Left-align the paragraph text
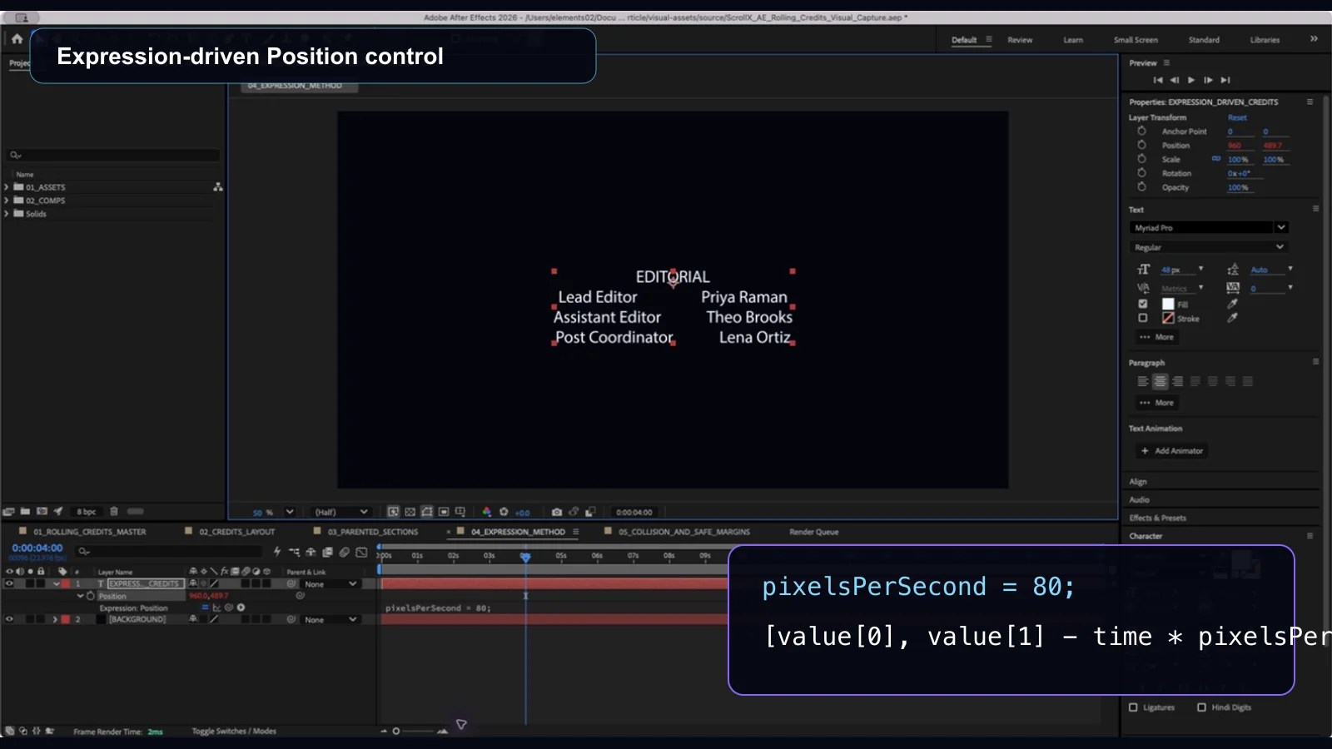1332x749 pixels. (x=1143, y=381)
